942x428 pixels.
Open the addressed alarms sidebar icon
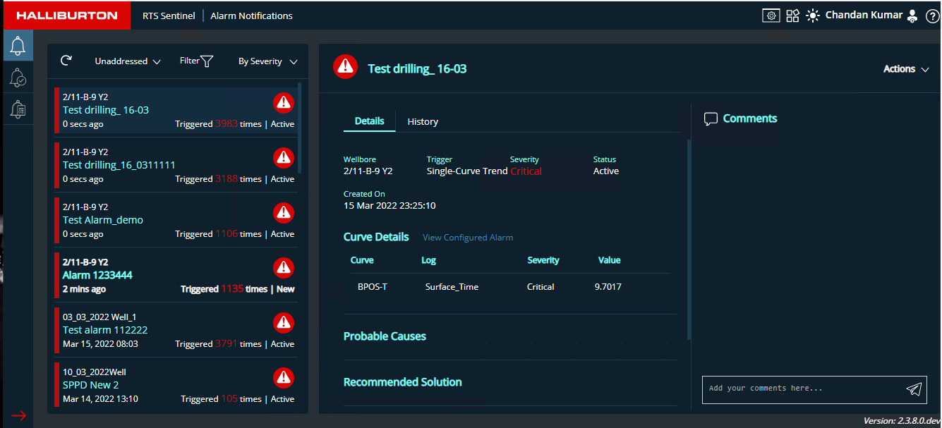(18, 78)
